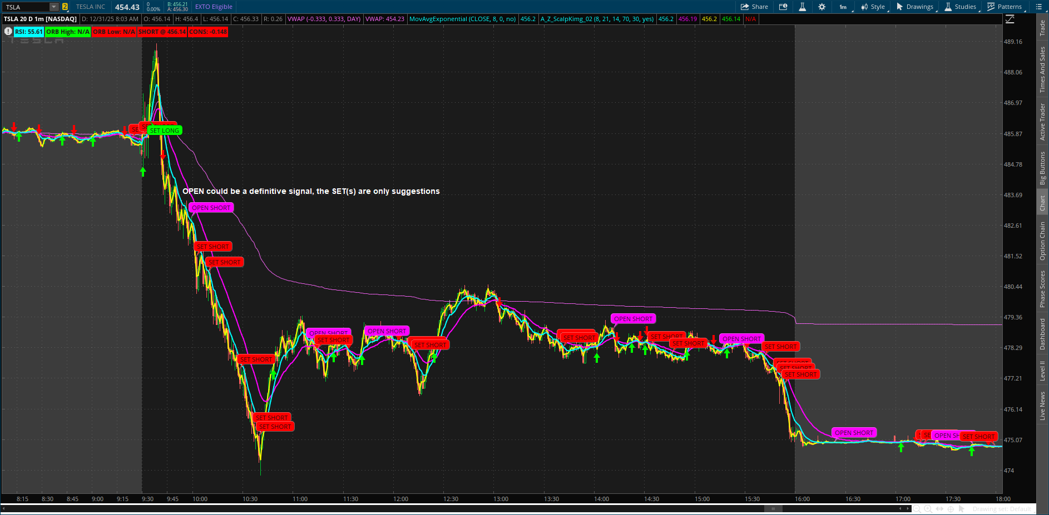
Task: Select the pointer cursor icon at bottom
Action: tap(962, 509)
